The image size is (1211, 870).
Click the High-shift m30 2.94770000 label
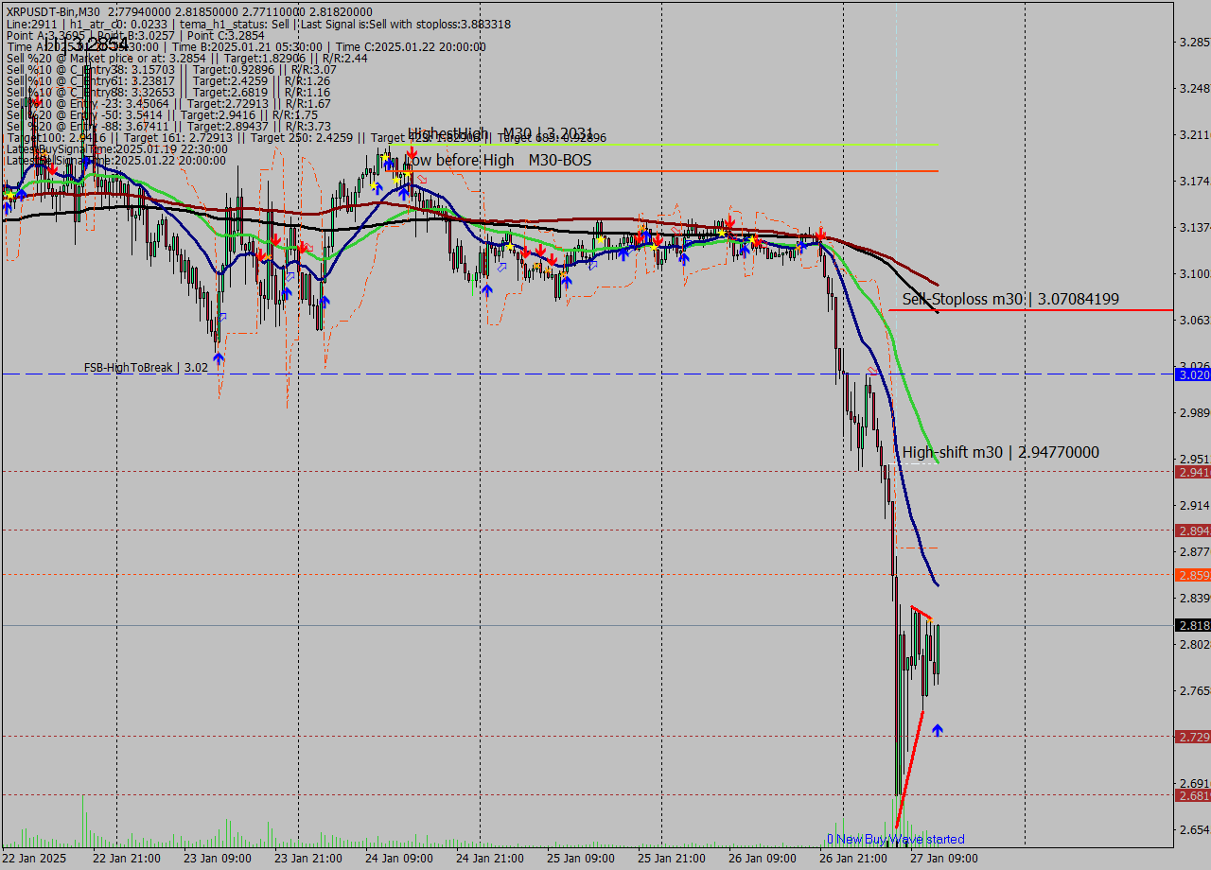1001,452
